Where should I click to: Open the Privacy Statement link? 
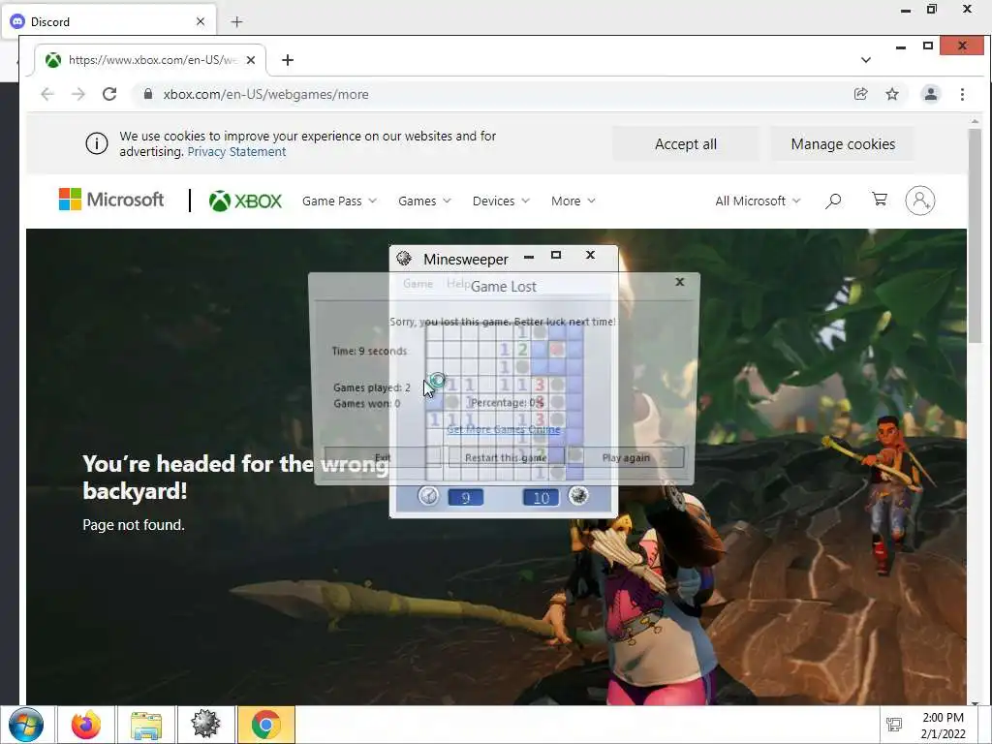click(x=236, y=152)
